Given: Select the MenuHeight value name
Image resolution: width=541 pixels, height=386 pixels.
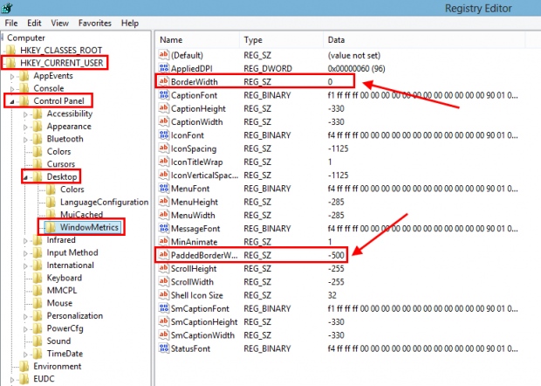Looking at the screenshot, I should 195,202.
